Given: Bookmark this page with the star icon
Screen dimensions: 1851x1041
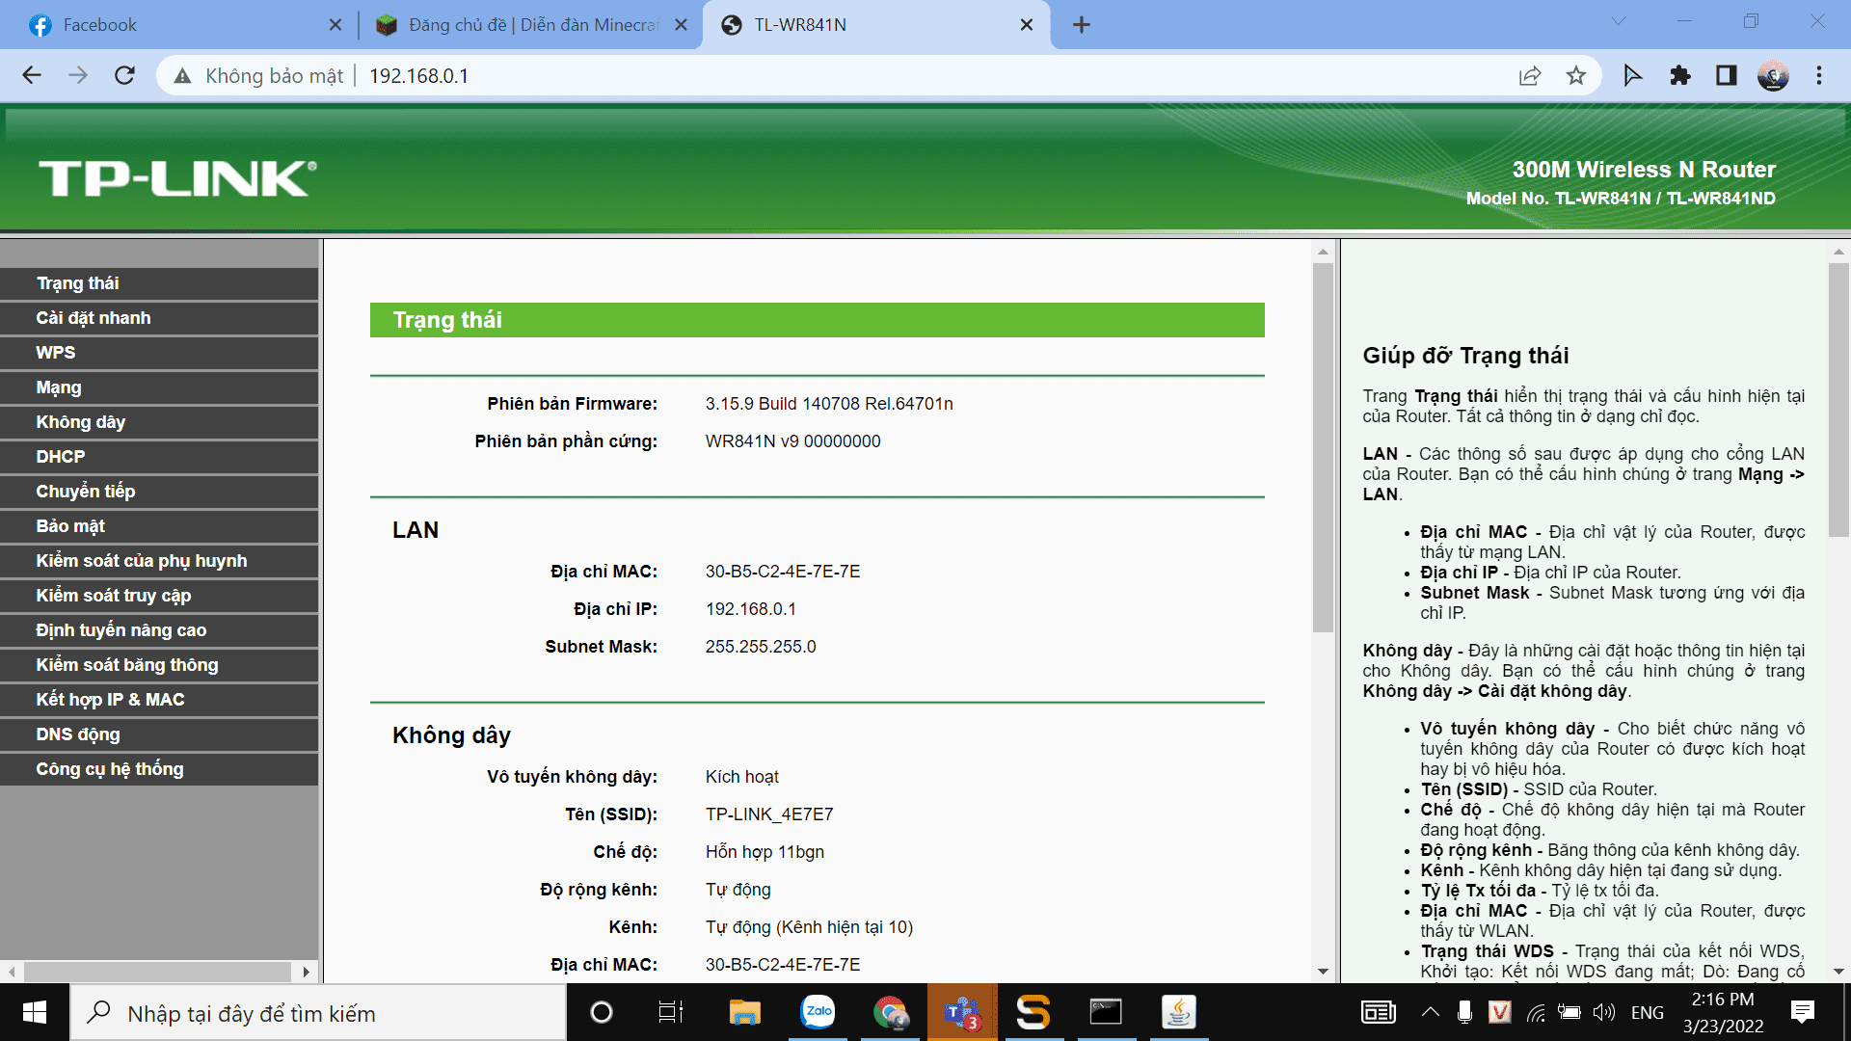Looking at the screenshot, I should (1576, 75).
